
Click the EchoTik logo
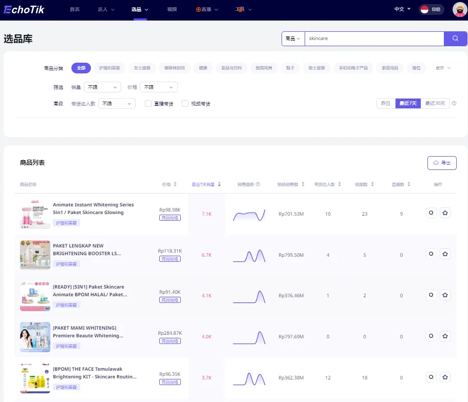[x=24, y=10]
